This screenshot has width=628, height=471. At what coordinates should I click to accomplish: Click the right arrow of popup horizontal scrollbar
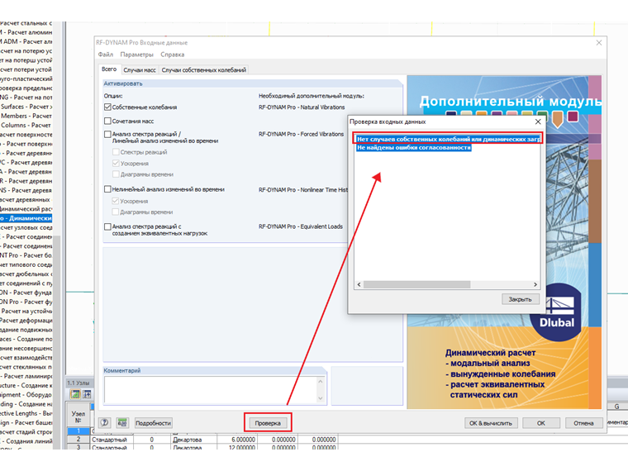click(535, 284)
